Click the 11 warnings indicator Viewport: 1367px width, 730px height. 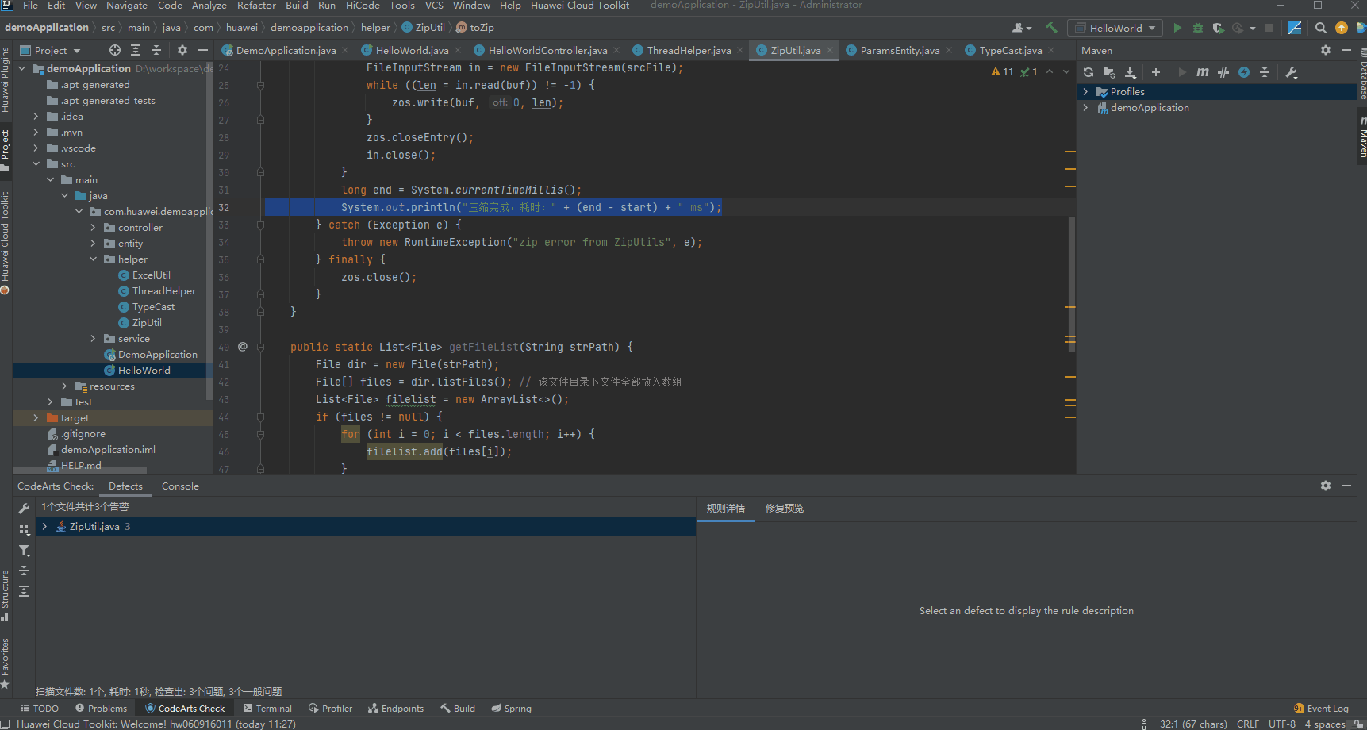coord(1002,71)
